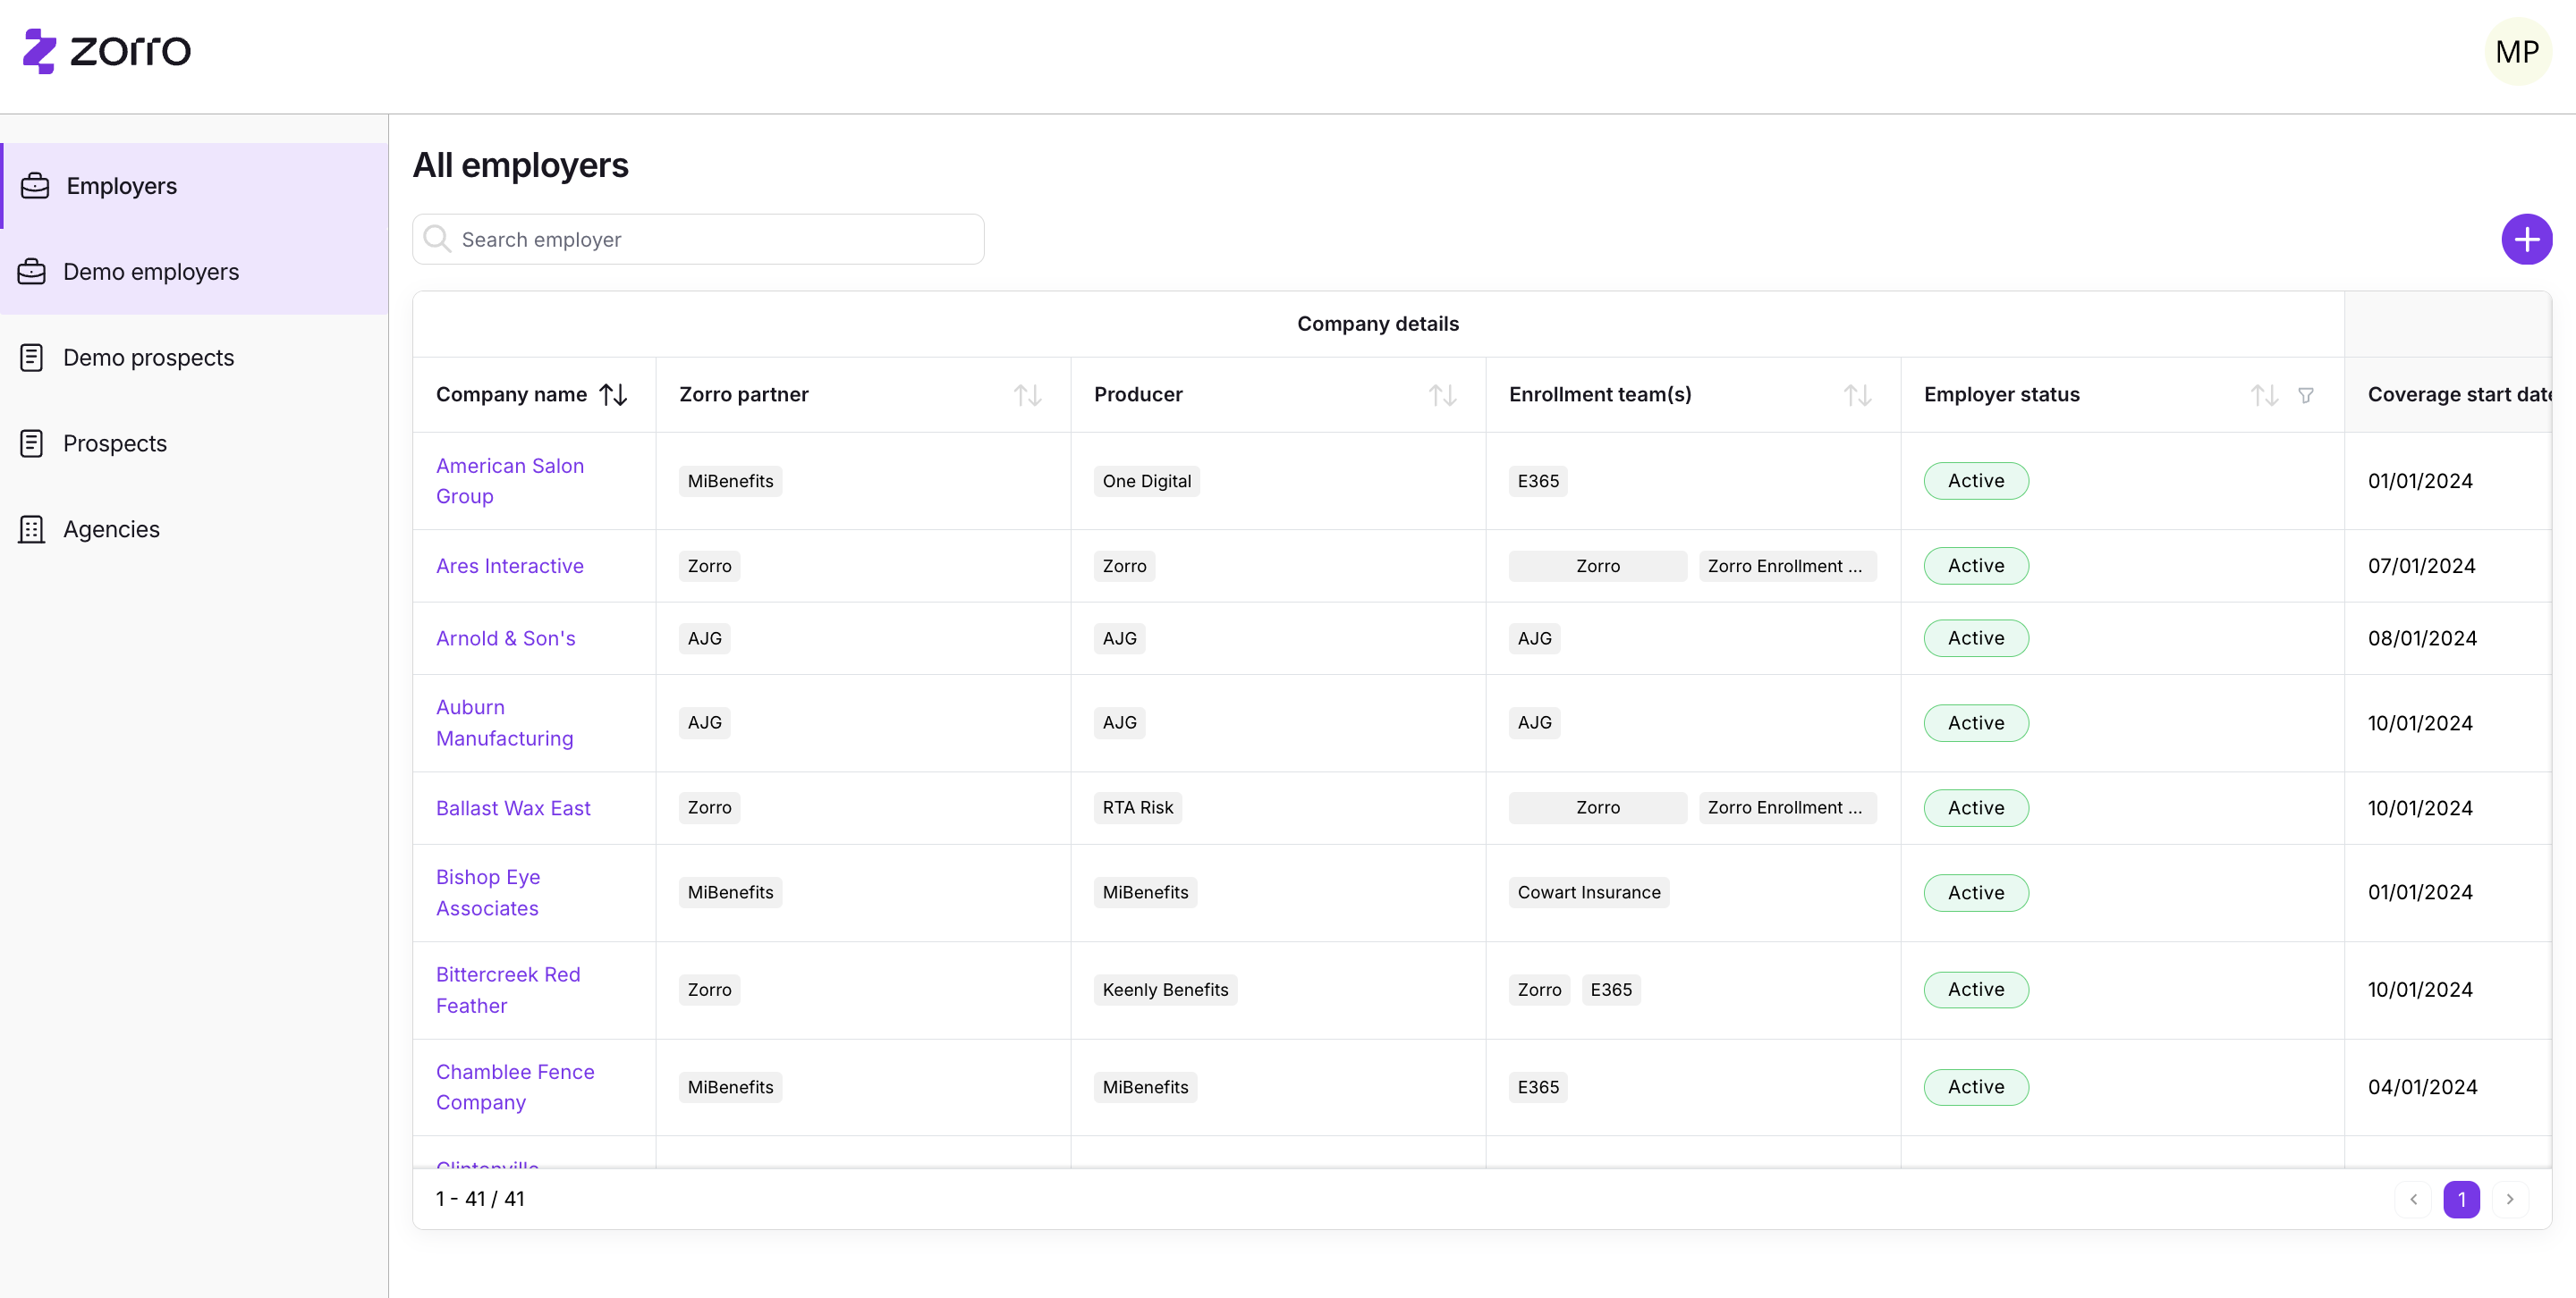Click Zorro Enrollment tag in Ballast Wax East row

[1787, 807]
